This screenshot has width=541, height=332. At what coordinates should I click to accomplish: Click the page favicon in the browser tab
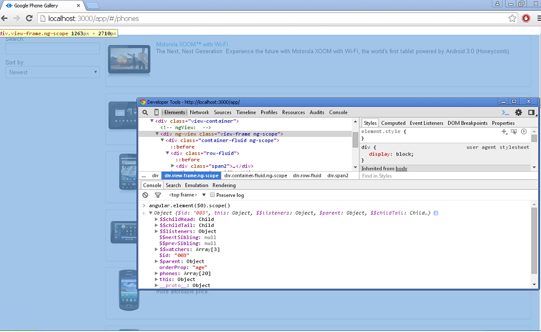coord(9,5)
